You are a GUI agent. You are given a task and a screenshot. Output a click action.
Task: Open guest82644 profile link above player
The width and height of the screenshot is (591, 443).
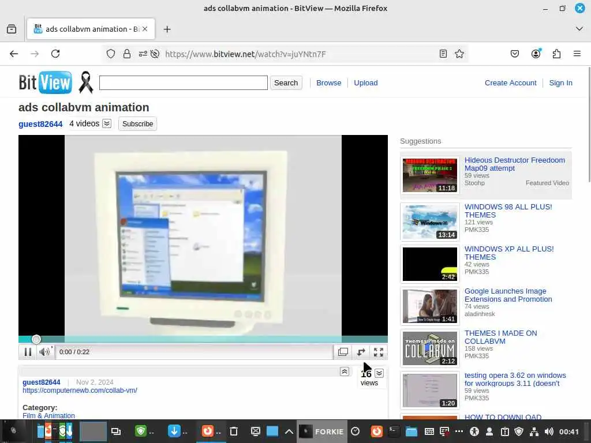pyautogui.click(x=40, y=124)
